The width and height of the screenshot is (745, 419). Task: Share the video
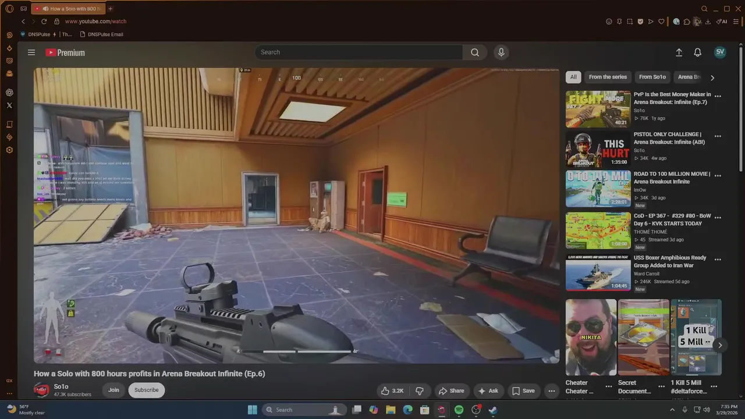coord(451,390)
